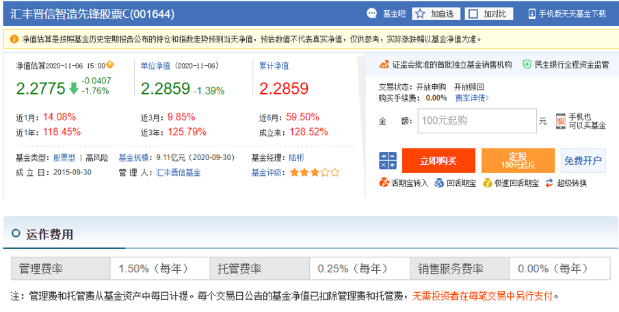This screenshot has width=619, height=312.
Task: Click the star icon in 加自选
Action: click(x=420, y=14)
